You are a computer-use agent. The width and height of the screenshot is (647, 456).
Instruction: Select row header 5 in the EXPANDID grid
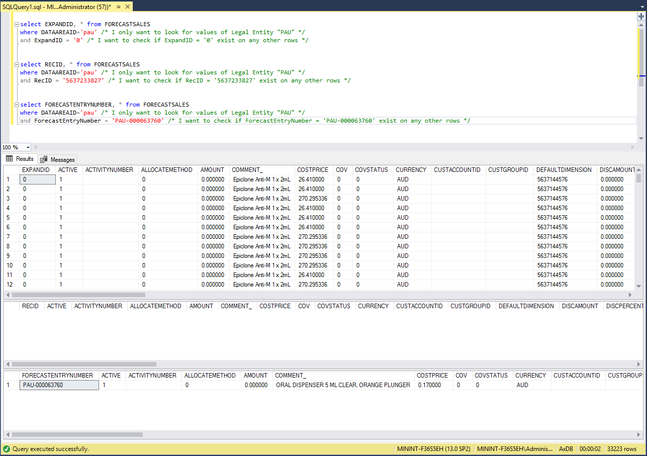(x=11, y=218)
